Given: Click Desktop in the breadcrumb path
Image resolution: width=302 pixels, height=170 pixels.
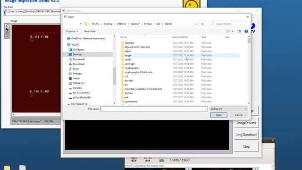Looking at the screenshot, I should point(108,24).
